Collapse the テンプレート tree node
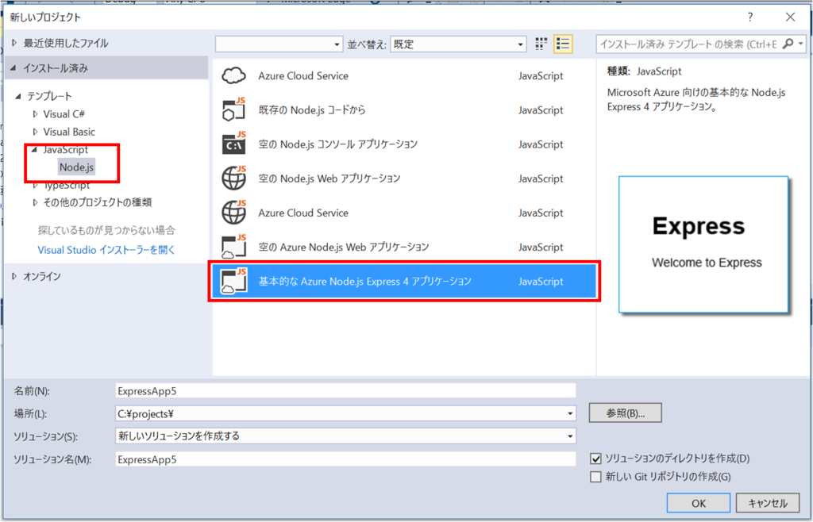 (x=19, y=96)
